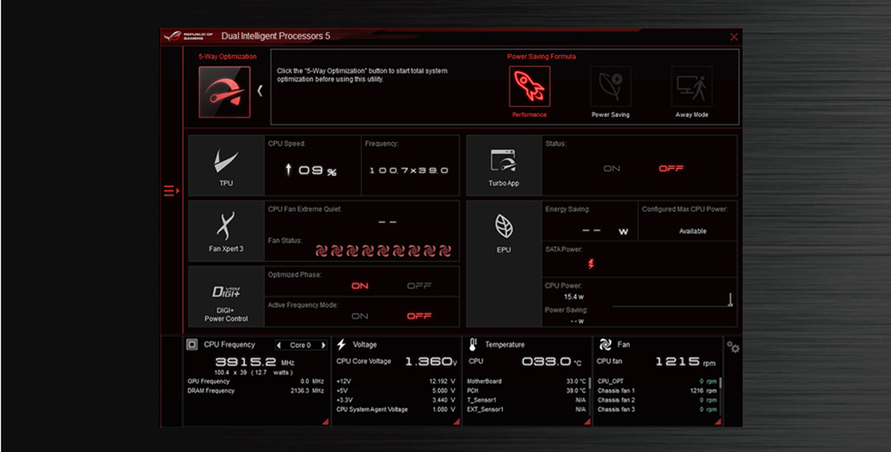
Task: Click the first fan icon in Fan Status
Action: (321, 251)
